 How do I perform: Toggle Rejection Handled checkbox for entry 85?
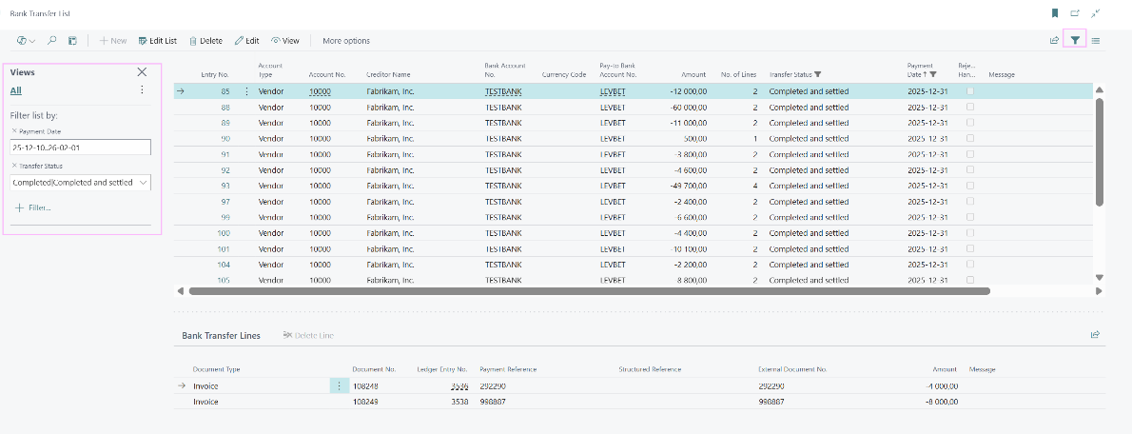(x=970, y=91)
